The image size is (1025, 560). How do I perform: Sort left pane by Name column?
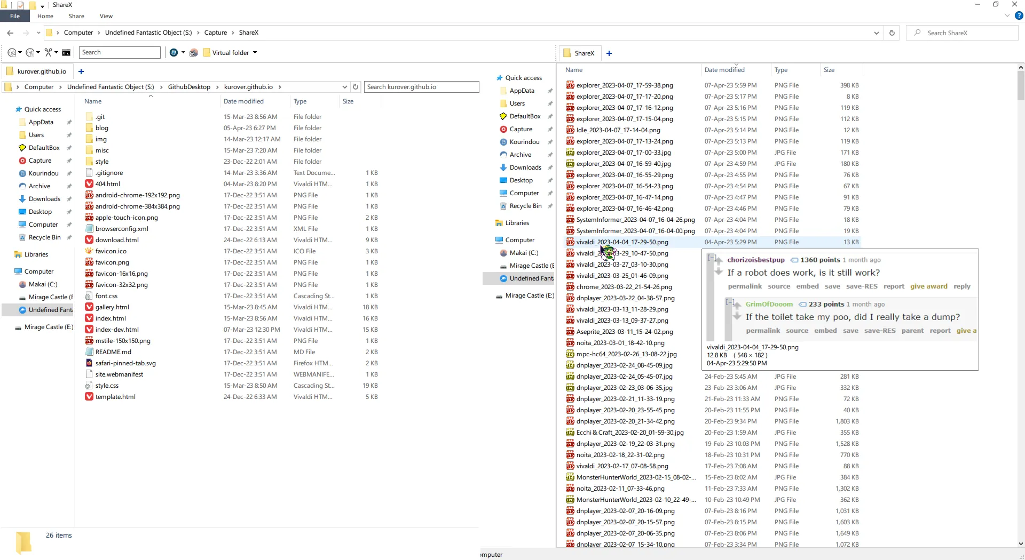(x=93, y=101)
